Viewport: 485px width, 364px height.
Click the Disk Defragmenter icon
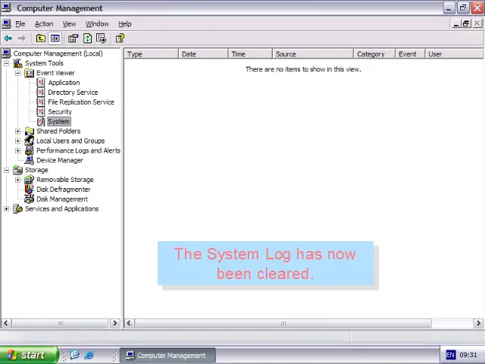[29, 189]
